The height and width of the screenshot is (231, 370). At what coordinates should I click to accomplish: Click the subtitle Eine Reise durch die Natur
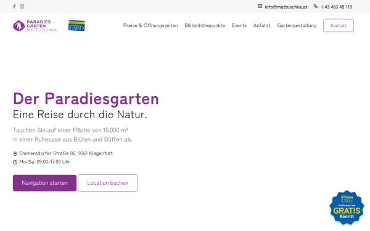(80, 115)
